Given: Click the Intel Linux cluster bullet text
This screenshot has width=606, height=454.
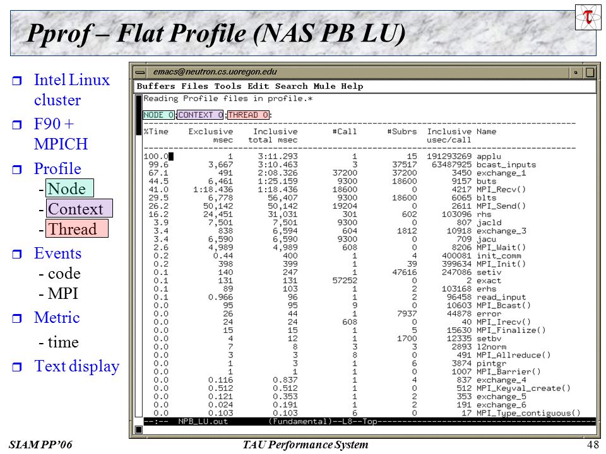Looking at the screenshot, I should [x=72, y=90].
